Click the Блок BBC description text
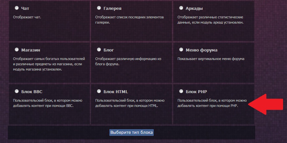The width and height of the screenshot is (287, 143). (x=48, y=103)
